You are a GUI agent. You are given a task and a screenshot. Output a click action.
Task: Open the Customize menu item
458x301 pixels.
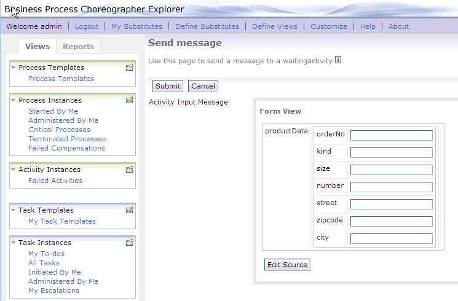pos(329,26)
